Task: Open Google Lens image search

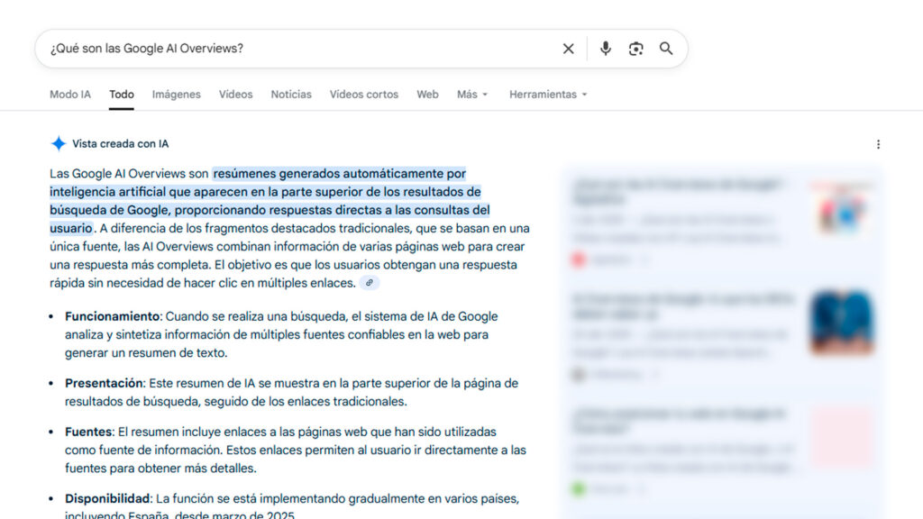Action: [x=636, y=49]
